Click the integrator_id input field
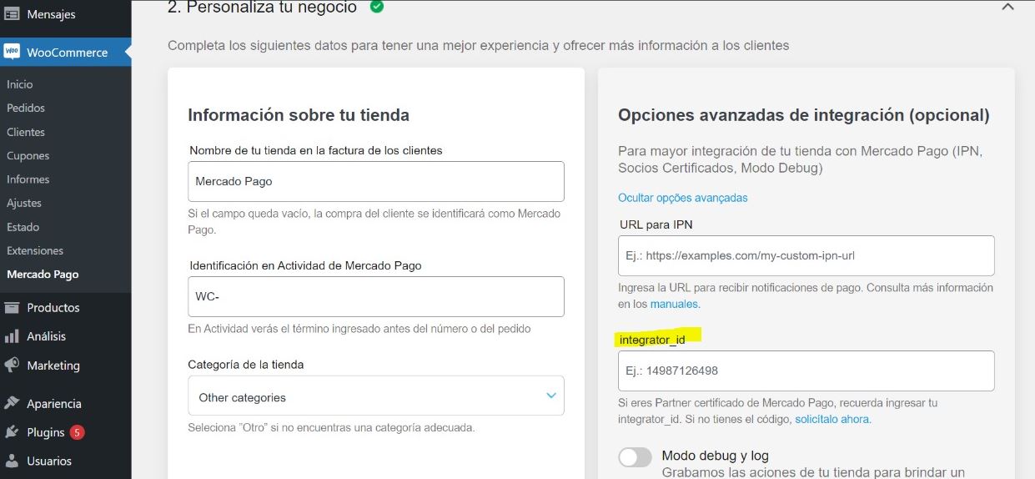 (x=806, y=371)
